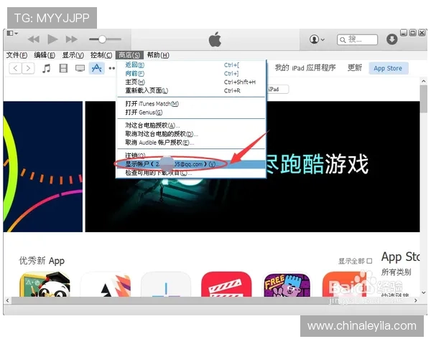The height and width of the screenshot is (344, 431).
Task: Switch to the Movies library icon
Action: (63, 68)
